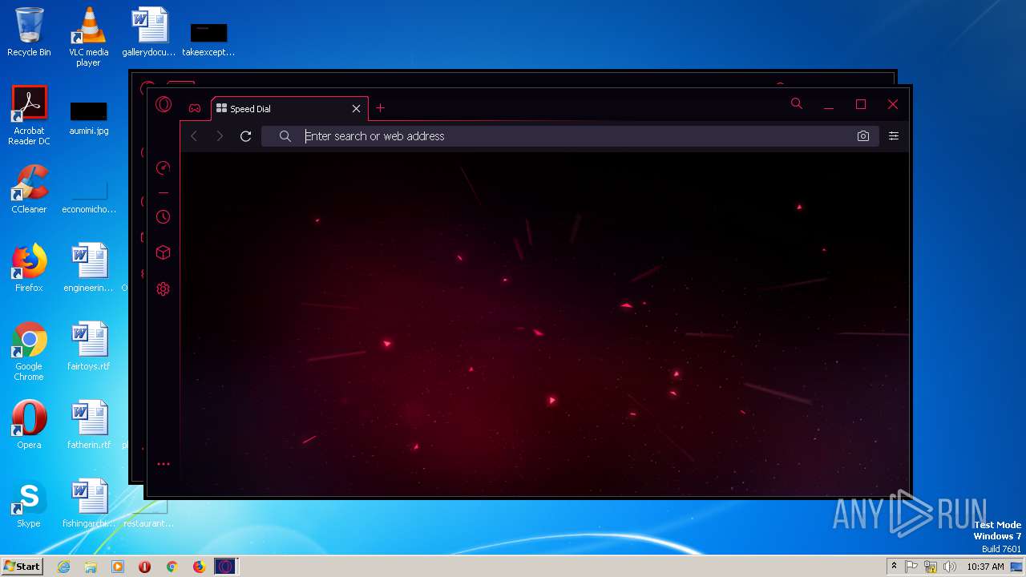Open History clock icon in sidebar
The height and width of the screenshot is (577, 1026).
[163, 217]
